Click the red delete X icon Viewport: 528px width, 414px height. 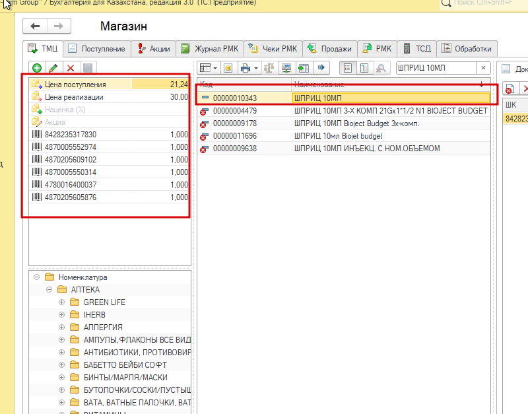pyautogui.click(x=71, y=68)
